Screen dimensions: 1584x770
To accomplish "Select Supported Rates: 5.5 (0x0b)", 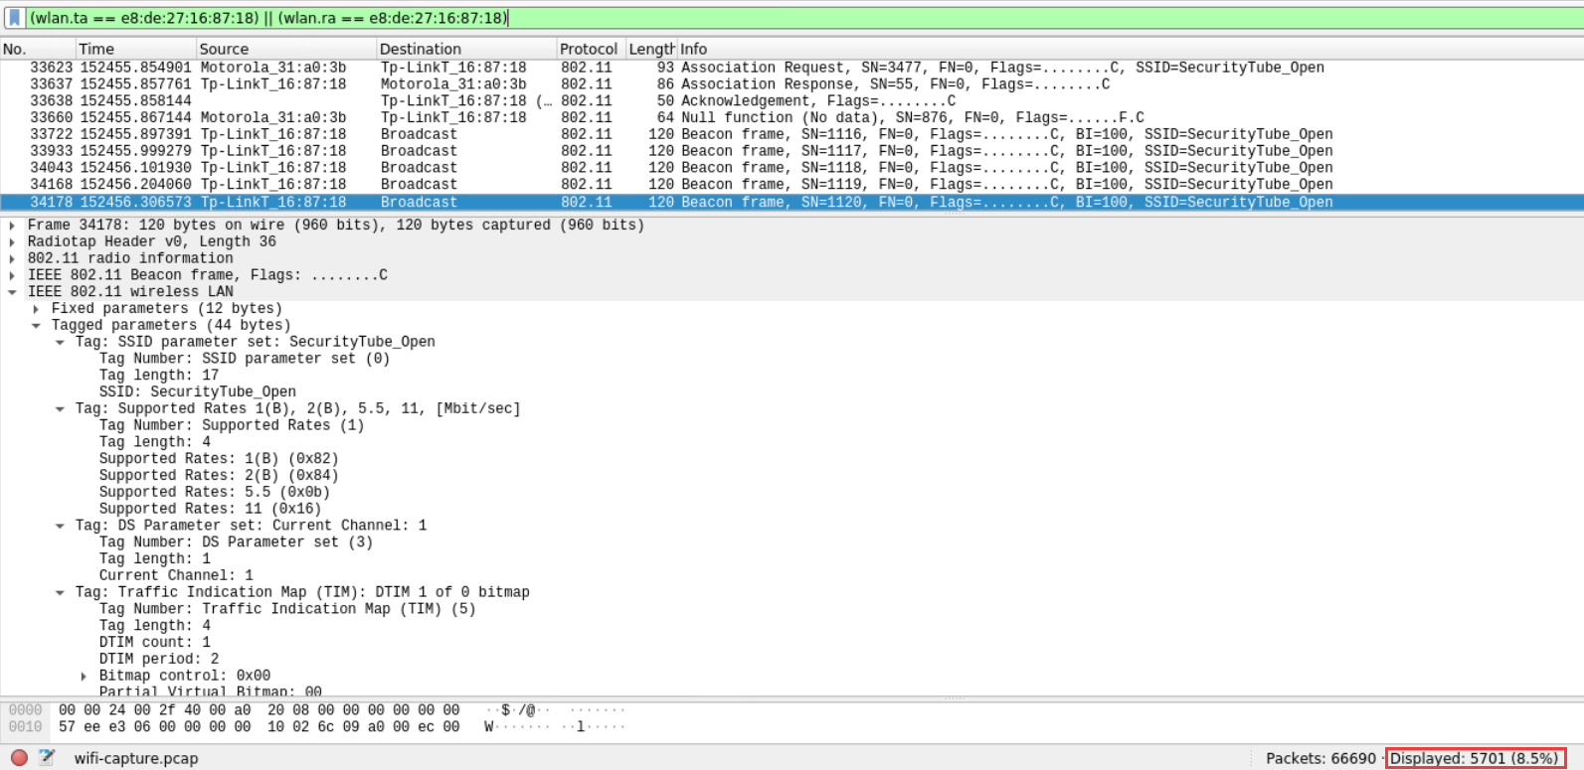I will [215, 493].
